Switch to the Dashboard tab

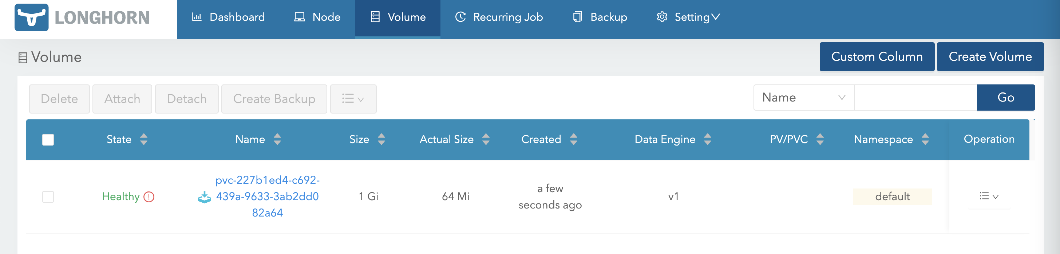[x=228, y=17]
